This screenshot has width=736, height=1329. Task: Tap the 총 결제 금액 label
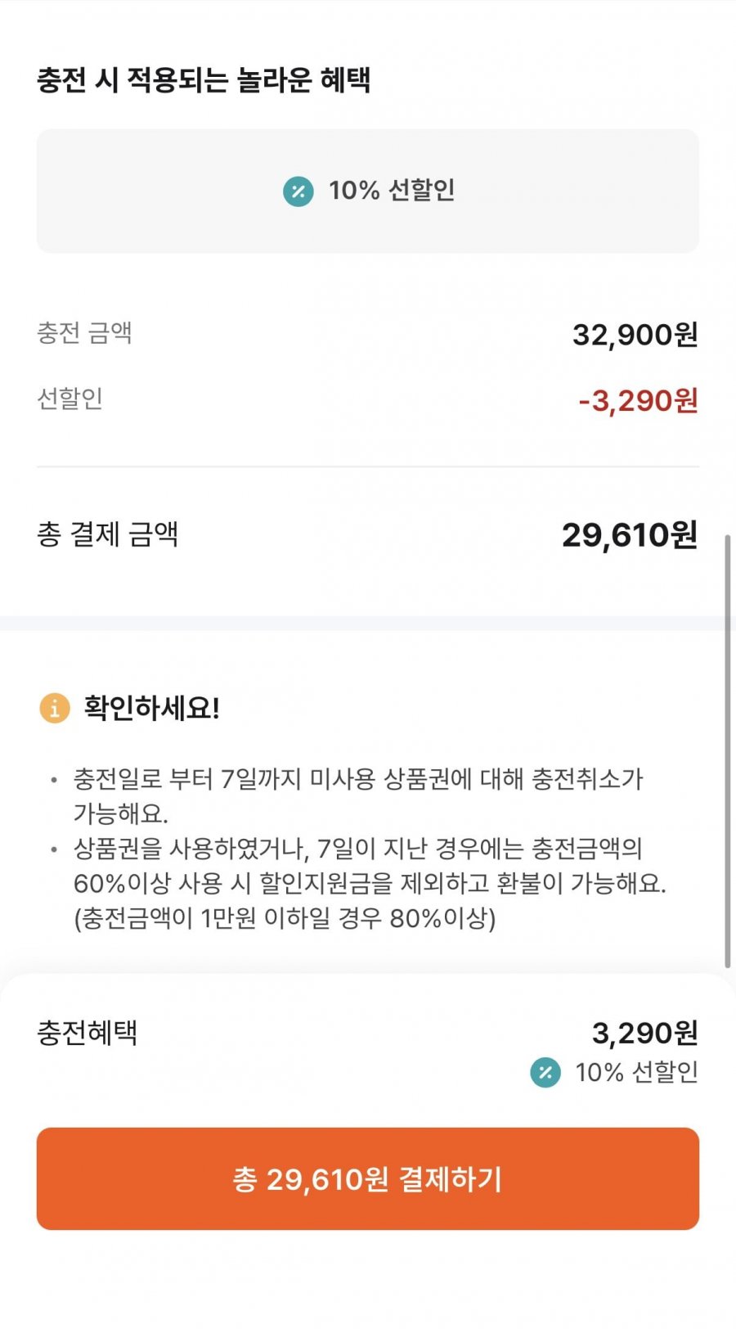(x=107, y=534)
